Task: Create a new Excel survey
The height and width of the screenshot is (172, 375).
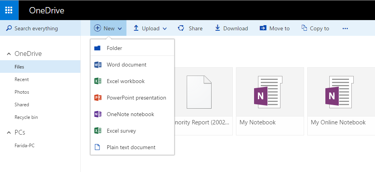Action: pos(132,131)
